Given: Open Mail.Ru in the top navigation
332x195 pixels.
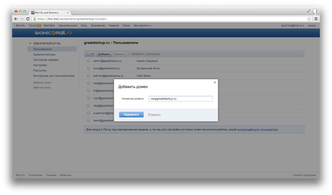Looking at the screenshot, I should pos(20,25).
